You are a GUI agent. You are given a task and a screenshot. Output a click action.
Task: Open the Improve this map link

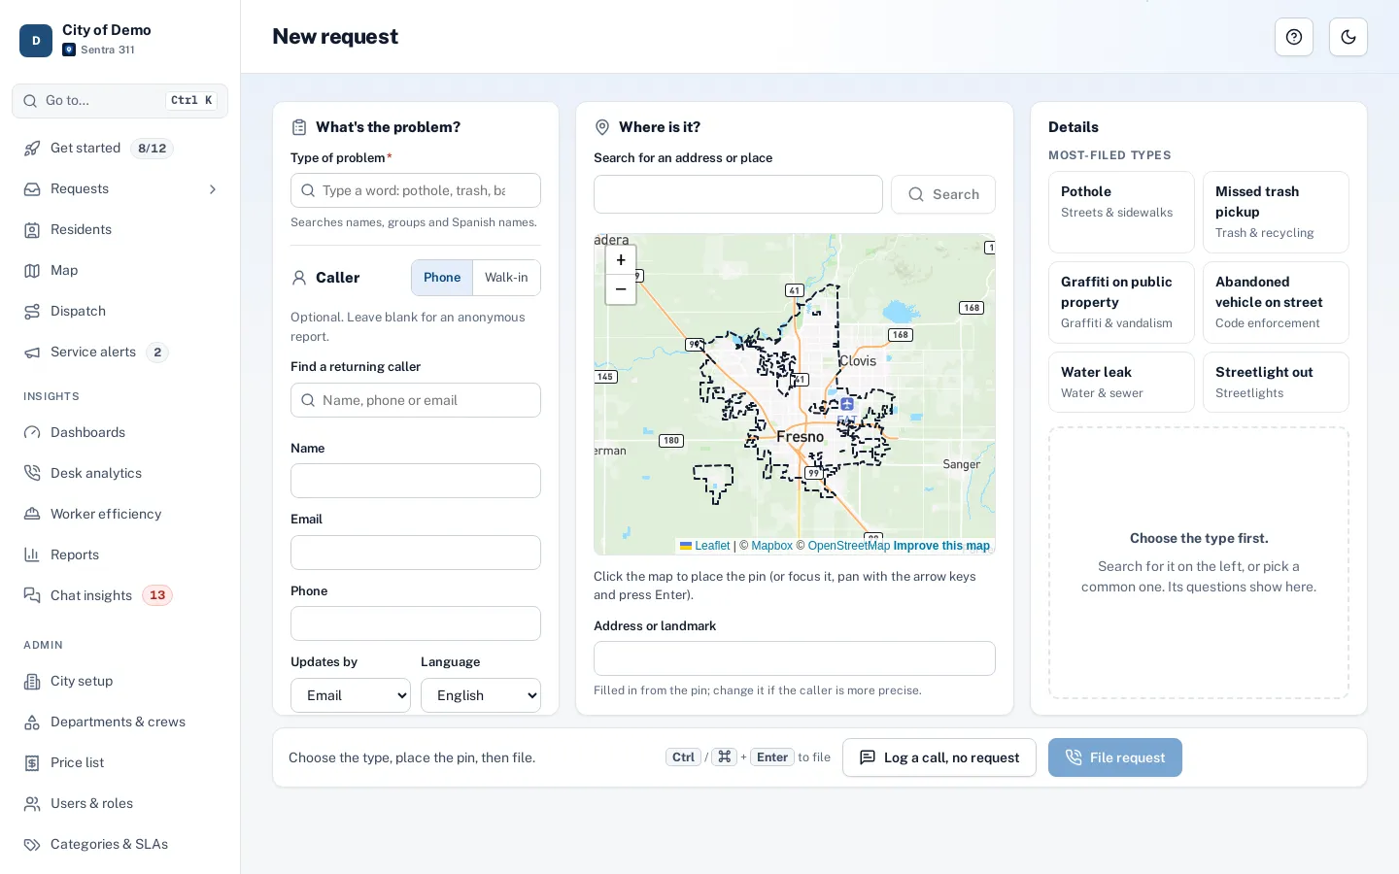[x=941, y=546]
